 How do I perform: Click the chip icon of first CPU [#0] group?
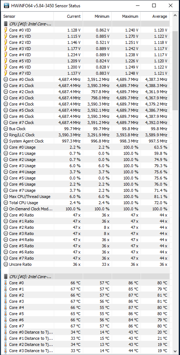coord(6,24)
